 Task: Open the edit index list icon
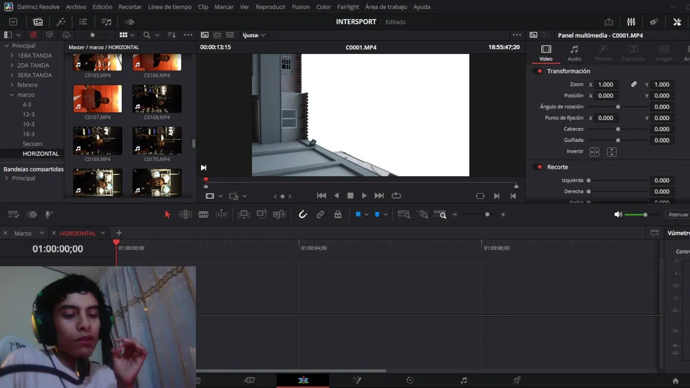83,22
